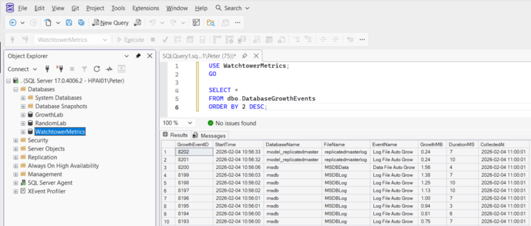This screenshot has width=531, height=226.
Task: Expand the System Databases folder
Action: point(23,98)
